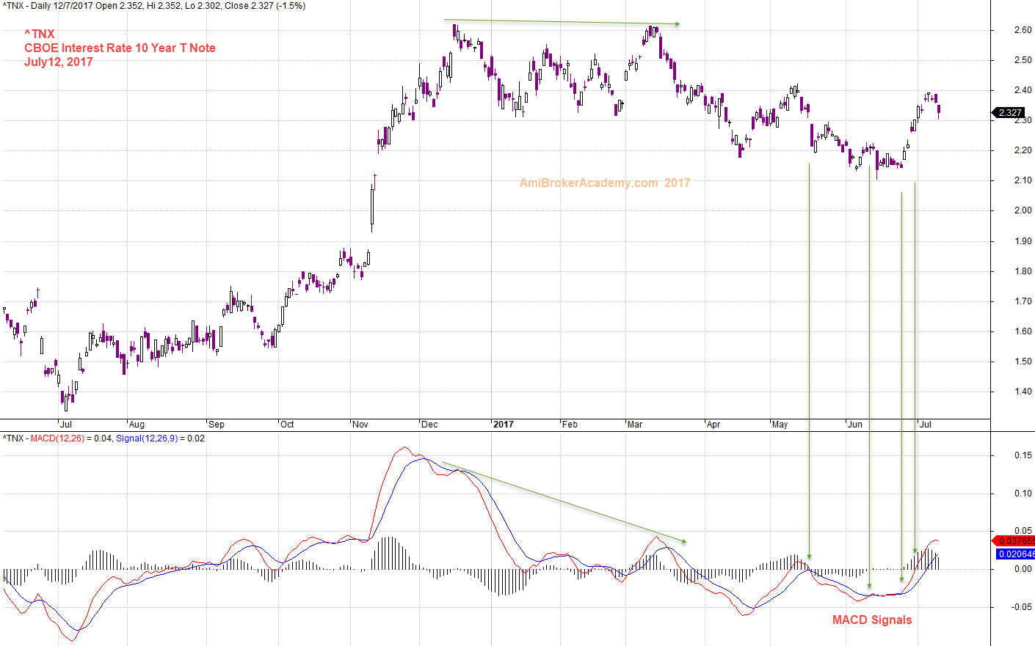Click the 1.60 price axis label
Image resolution: width=1035 pixels, height=646 pixels.
1023,331
